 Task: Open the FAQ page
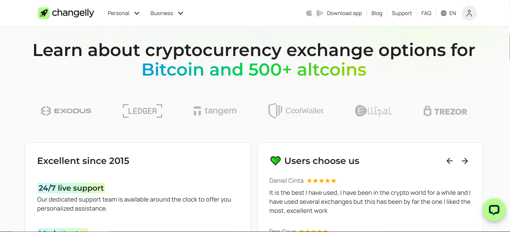click(426, 13)
